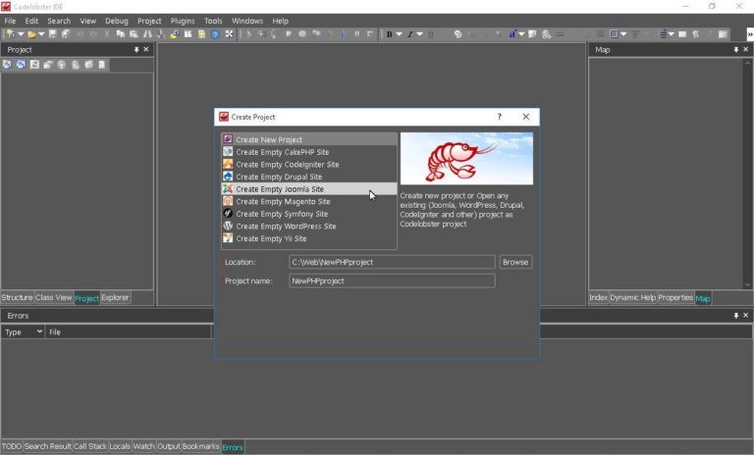Click the blue refresh icon in Project panel
Screen dimensions: 754x455
point(21,65)
